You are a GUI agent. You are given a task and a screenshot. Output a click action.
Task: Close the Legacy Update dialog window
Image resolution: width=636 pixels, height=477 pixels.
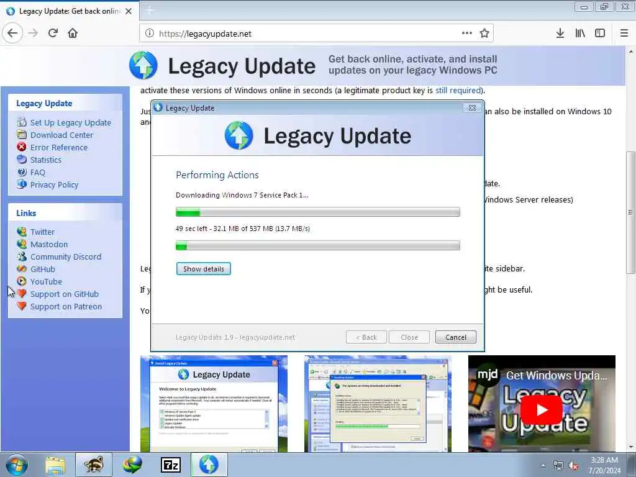472,108
